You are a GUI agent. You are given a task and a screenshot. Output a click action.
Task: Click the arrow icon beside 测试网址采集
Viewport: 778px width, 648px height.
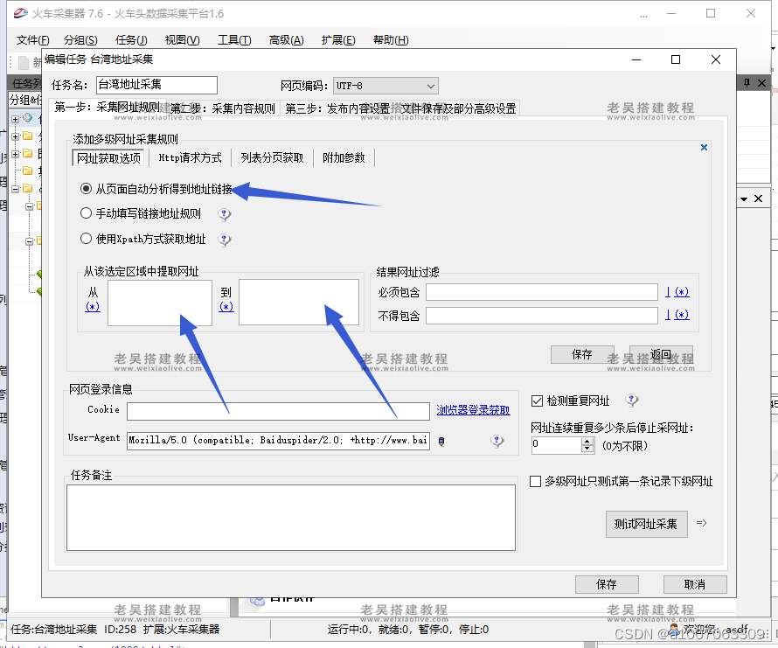click(x=700, y=524)
